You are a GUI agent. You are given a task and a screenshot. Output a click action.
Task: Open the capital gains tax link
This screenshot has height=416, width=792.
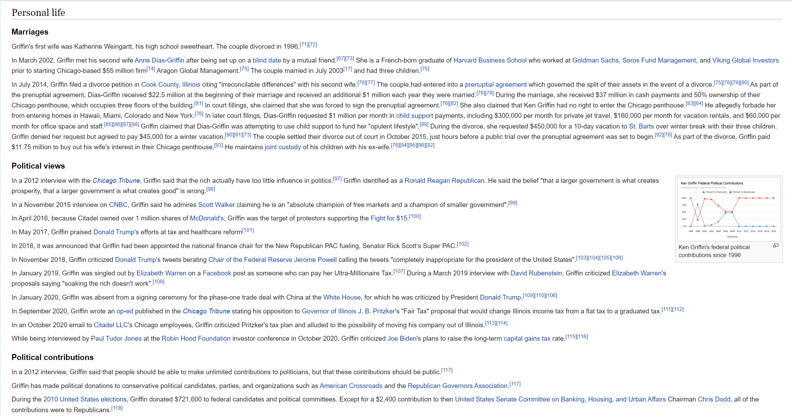(527, 338)
